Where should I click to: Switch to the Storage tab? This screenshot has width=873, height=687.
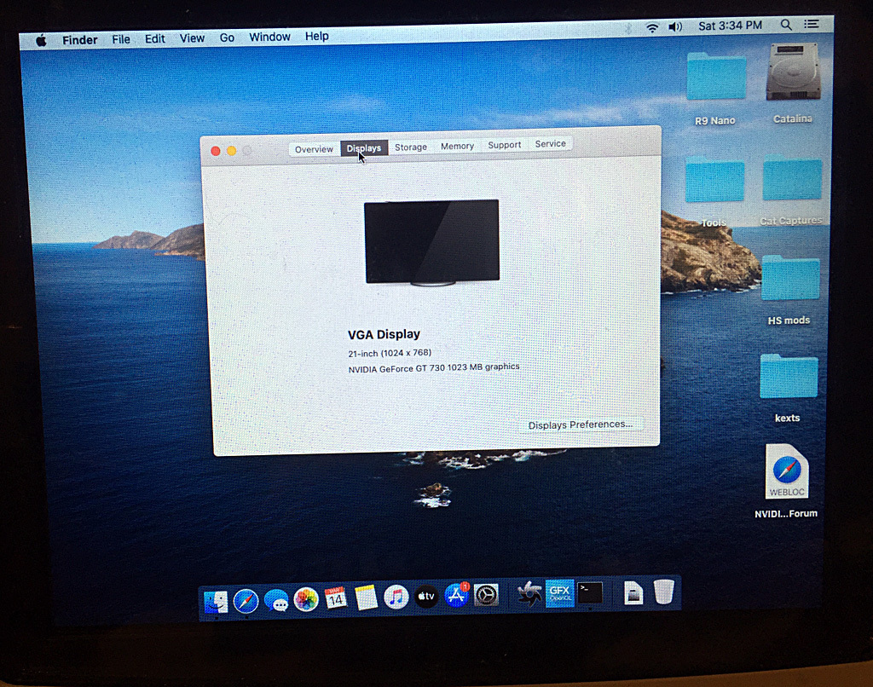411,147
